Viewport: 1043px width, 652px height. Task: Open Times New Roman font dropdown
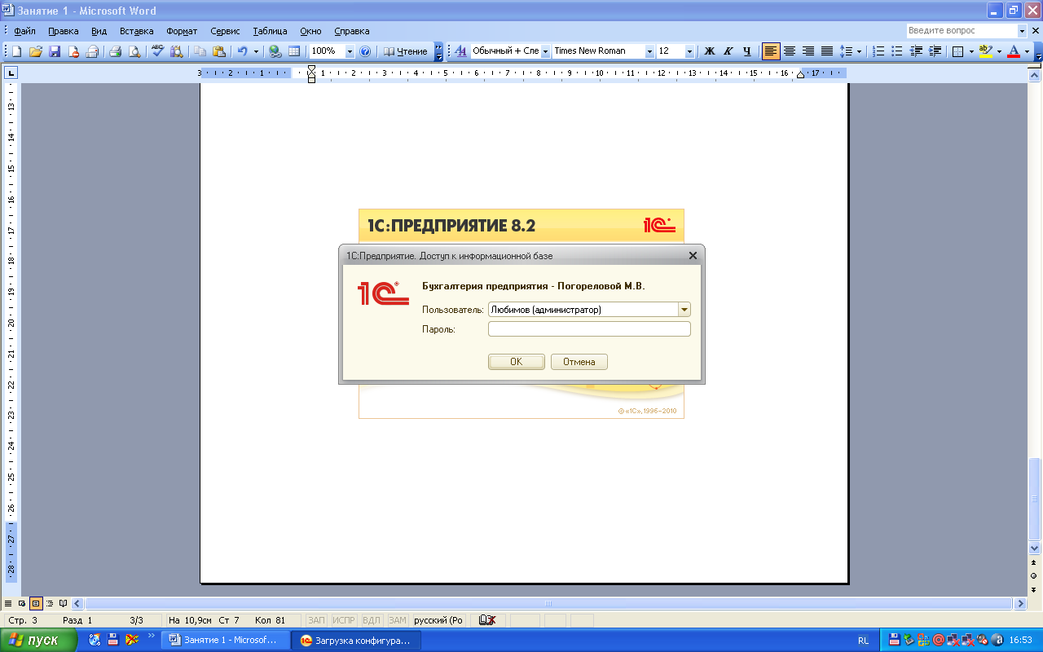pyautogui.click(x=649, y=51)
